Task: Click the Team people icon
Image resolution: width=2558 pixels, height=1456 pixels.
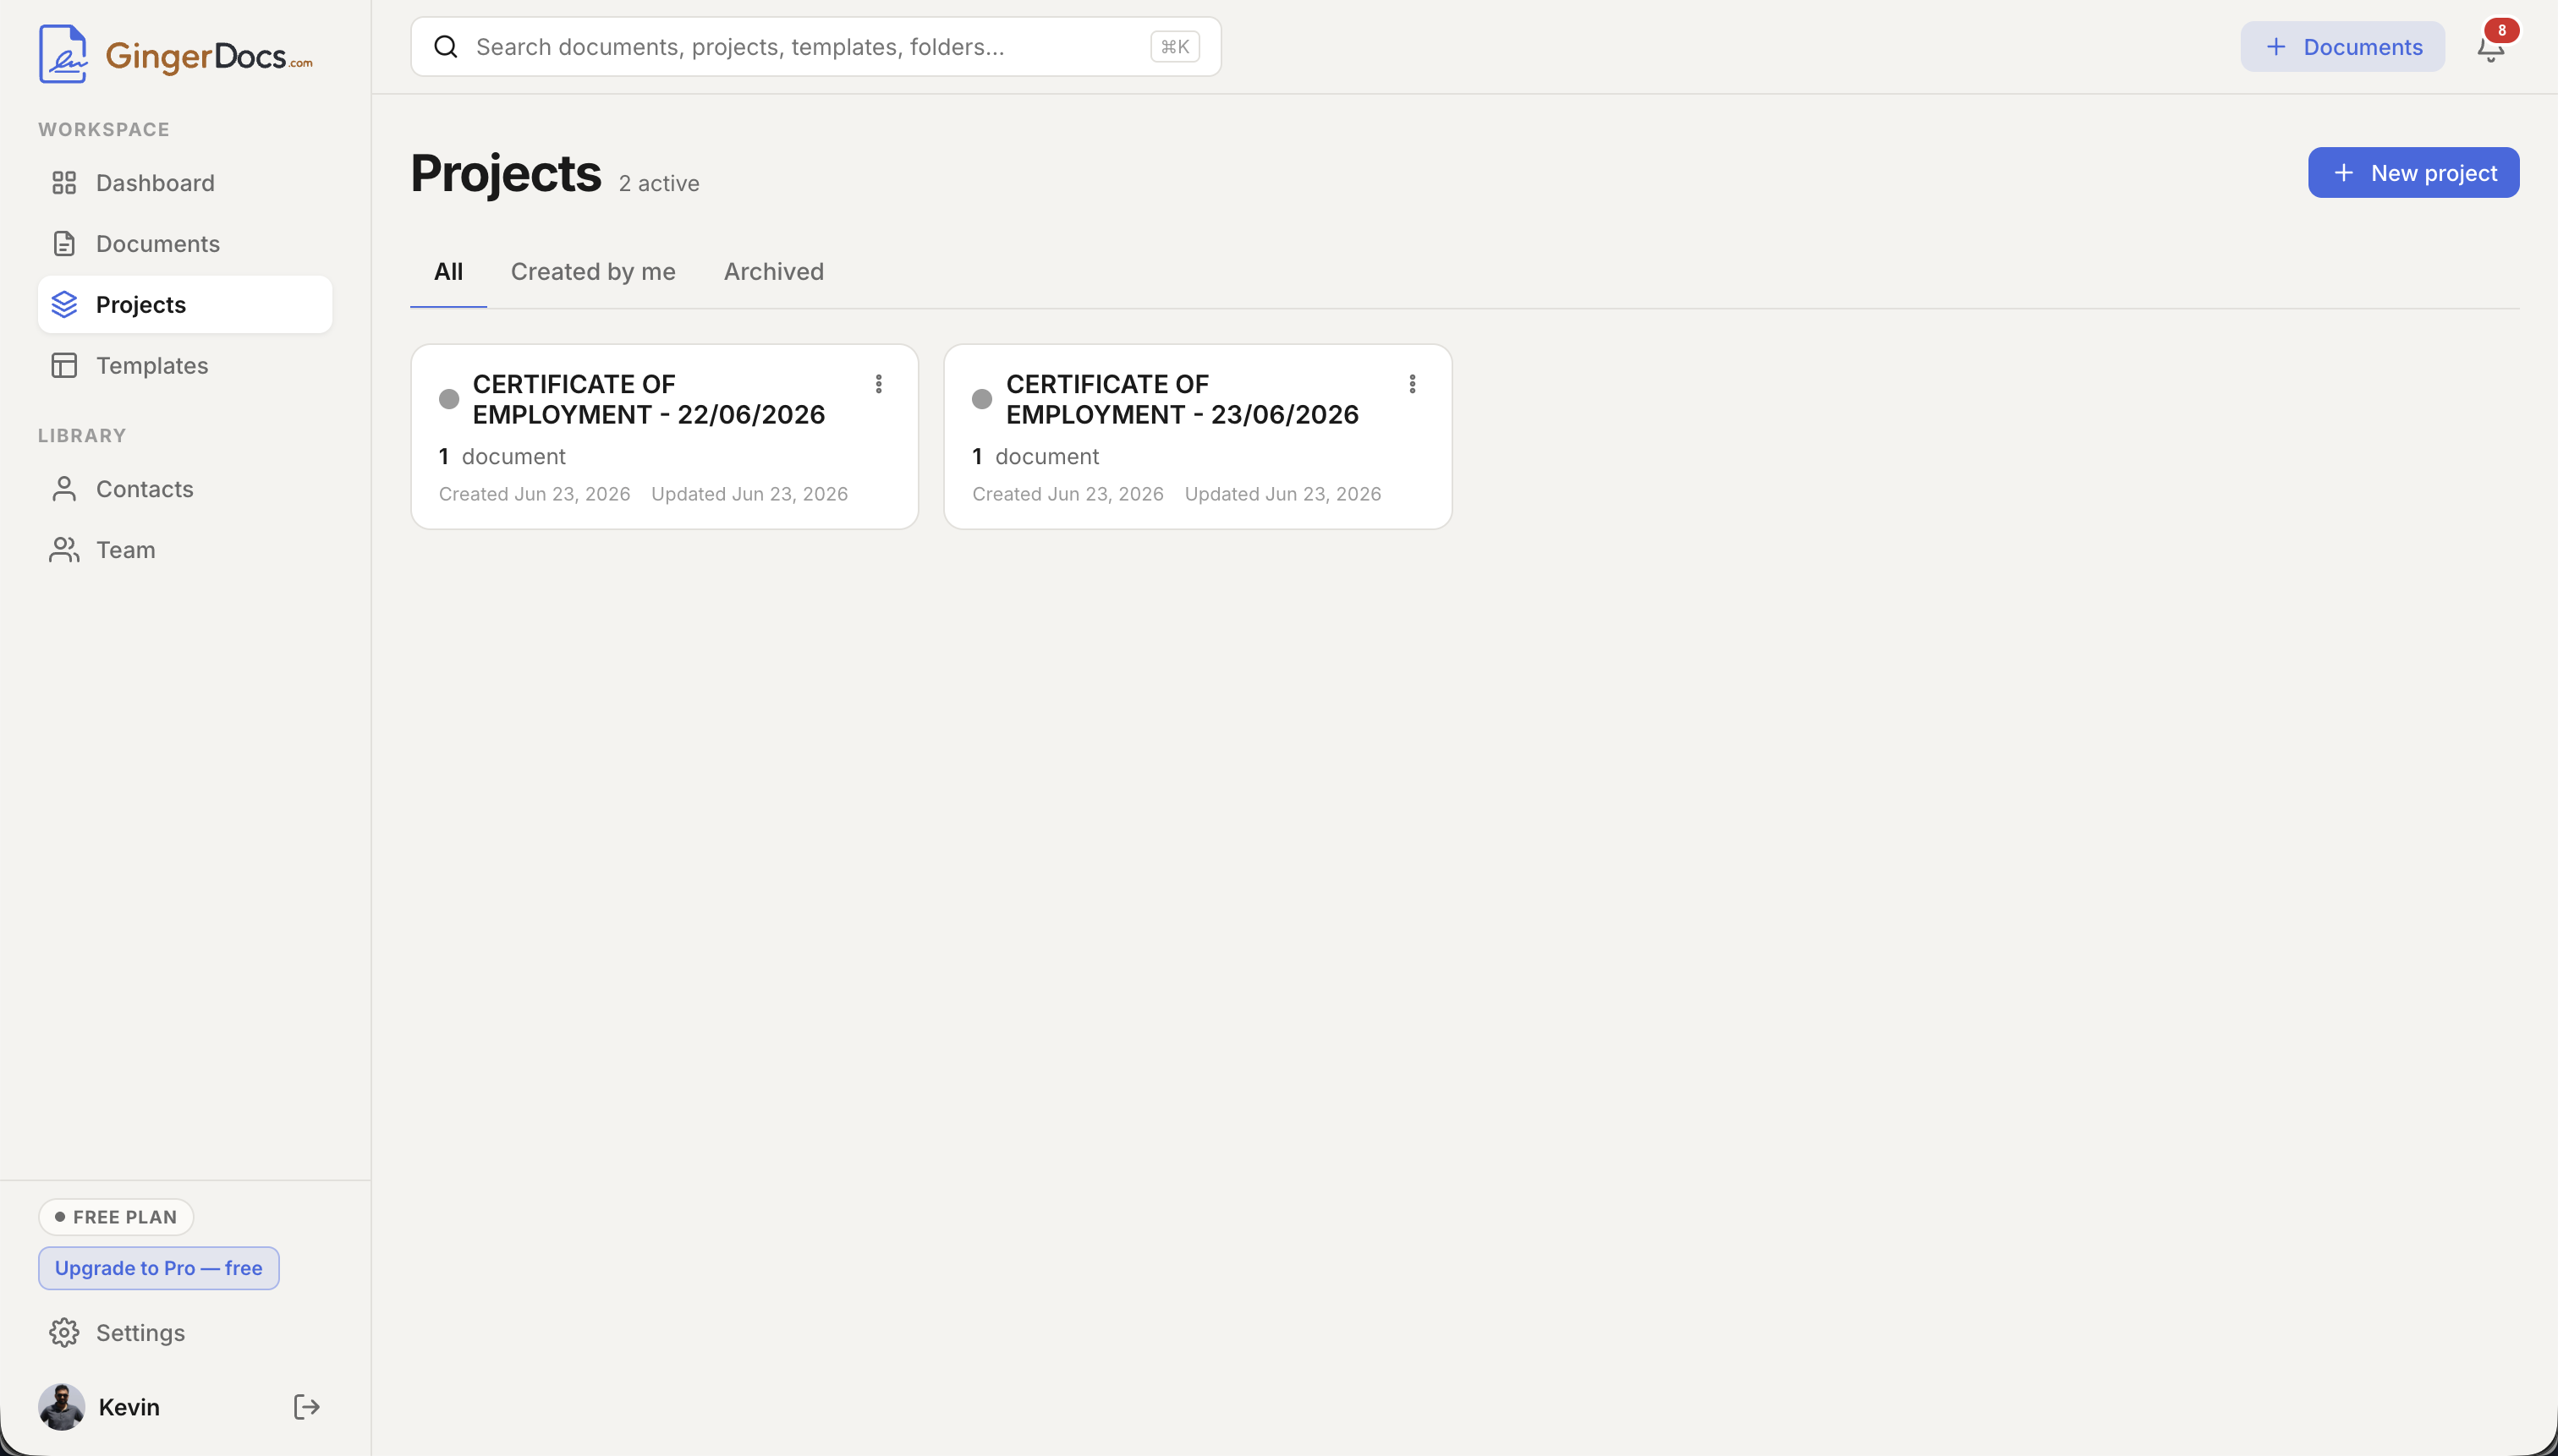Action: coord(64,550)
